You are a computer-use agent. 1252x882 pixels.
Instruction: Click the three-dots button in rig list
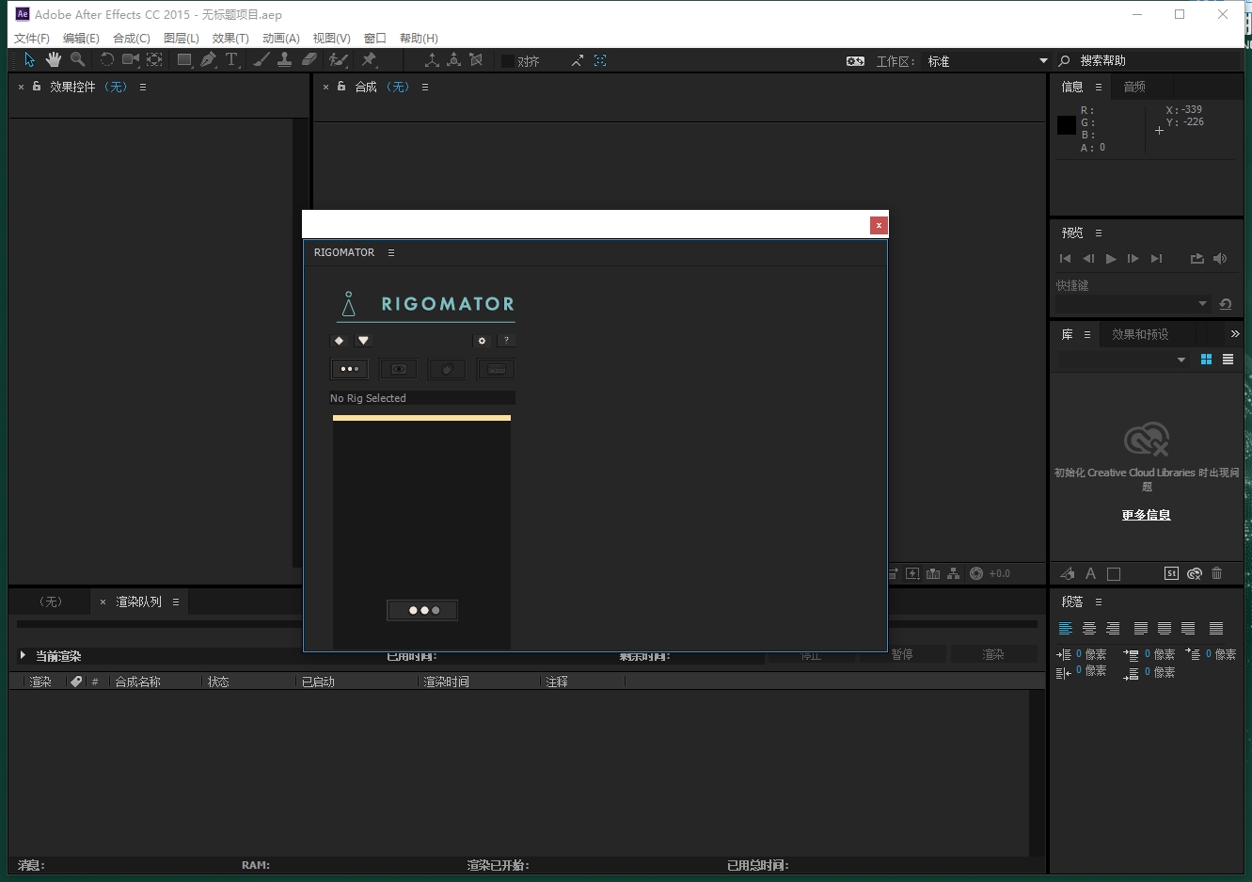[x=422, y=610]
